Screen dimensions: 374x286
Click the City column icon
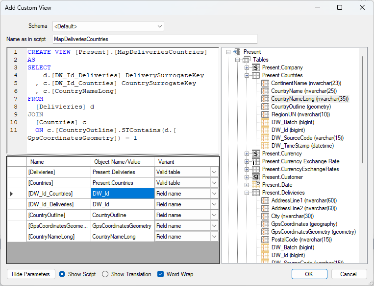pos(265,216)
